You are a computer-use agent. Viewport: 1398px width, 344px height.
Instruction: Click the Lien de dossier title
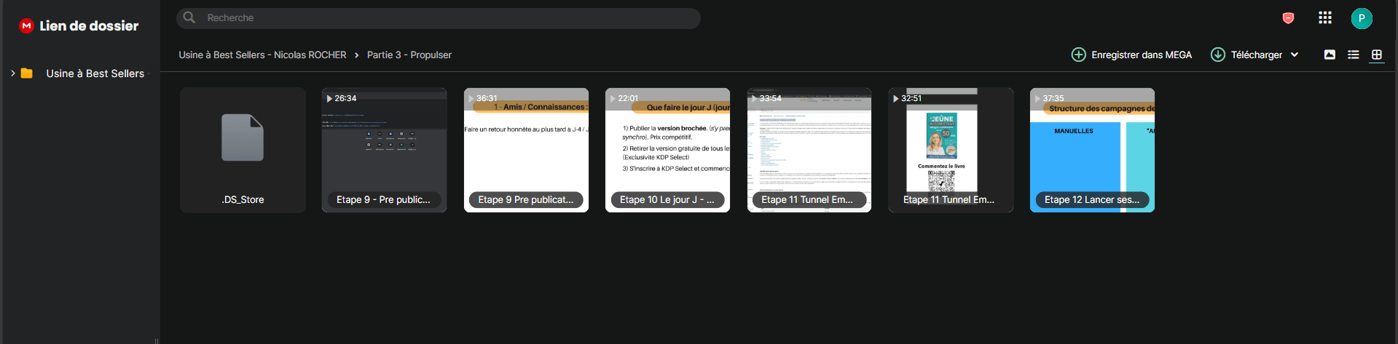tap(89, 25)
